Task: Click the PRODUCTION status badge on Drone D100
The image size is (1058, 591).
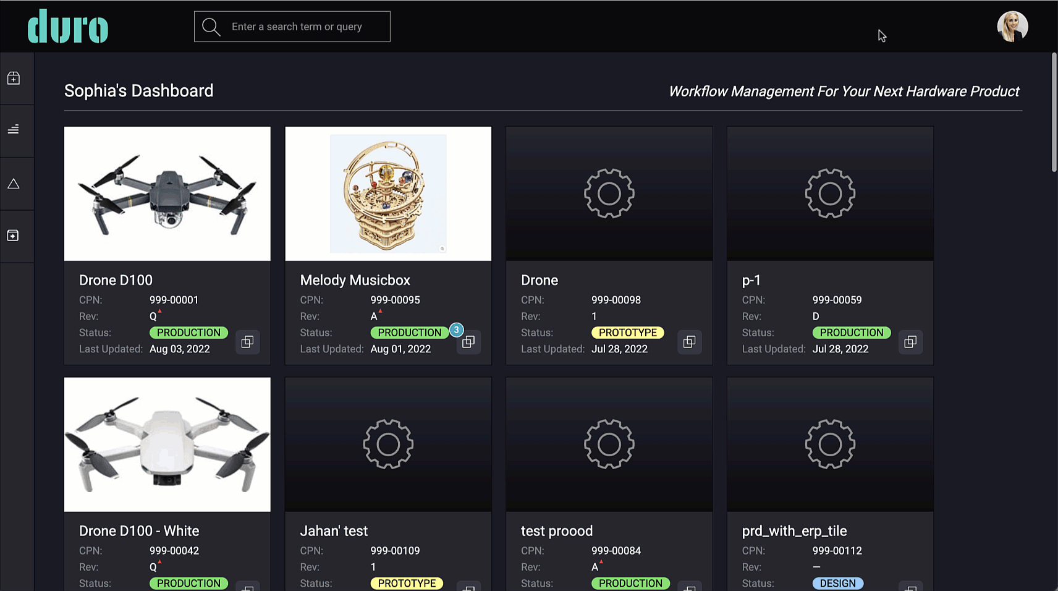Action: point(188,332)
